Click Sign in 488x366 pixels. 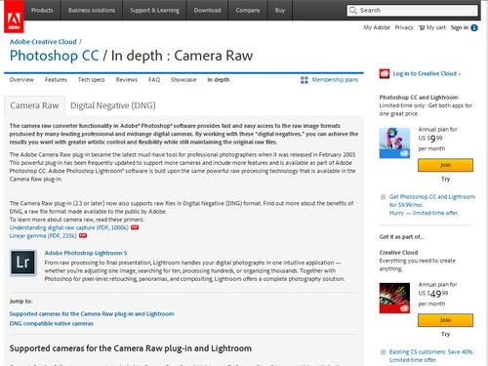click(x=460, y=27)
